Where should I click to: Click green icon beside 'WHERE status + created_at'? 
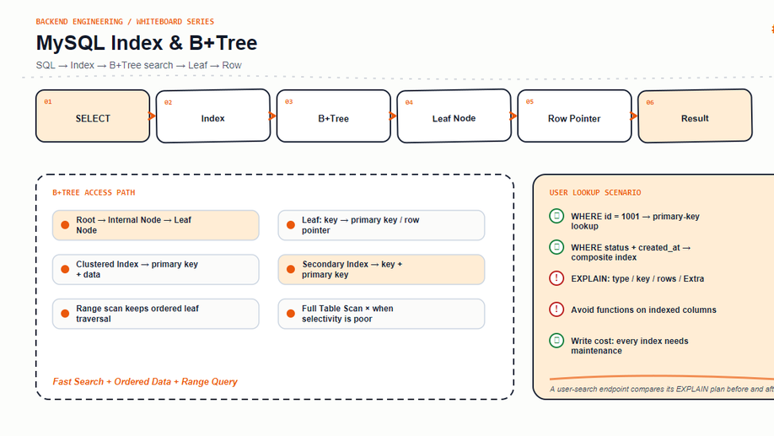(556, 247)
